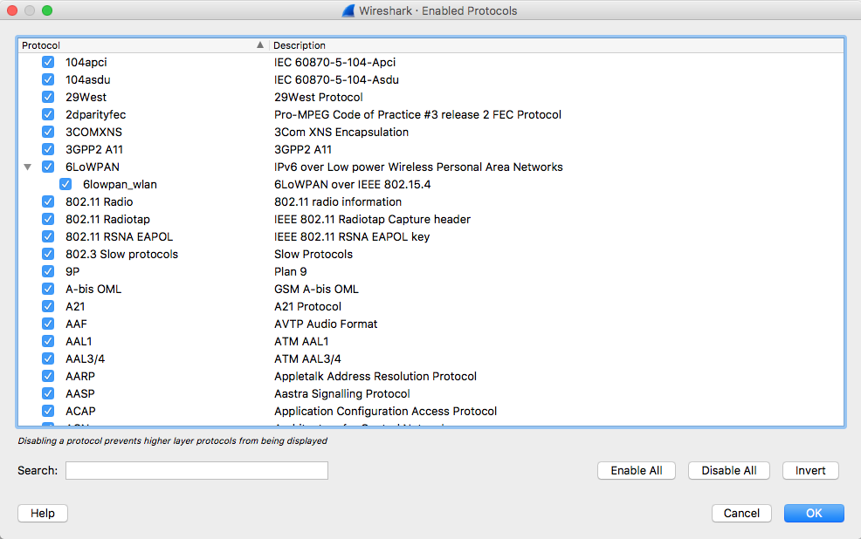Collapse the 6LoWPAN tree expander

click(27, 167)
